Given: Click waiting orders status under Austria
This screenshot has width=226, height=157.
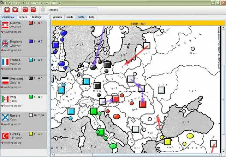Looking at the screenshot, I should pyautogui.click(x=12, y=32).
